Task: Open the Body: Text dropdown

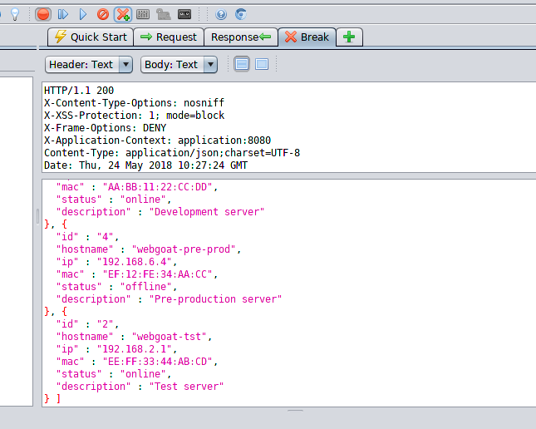Action: pyautogui.click(x=179, y=64)
